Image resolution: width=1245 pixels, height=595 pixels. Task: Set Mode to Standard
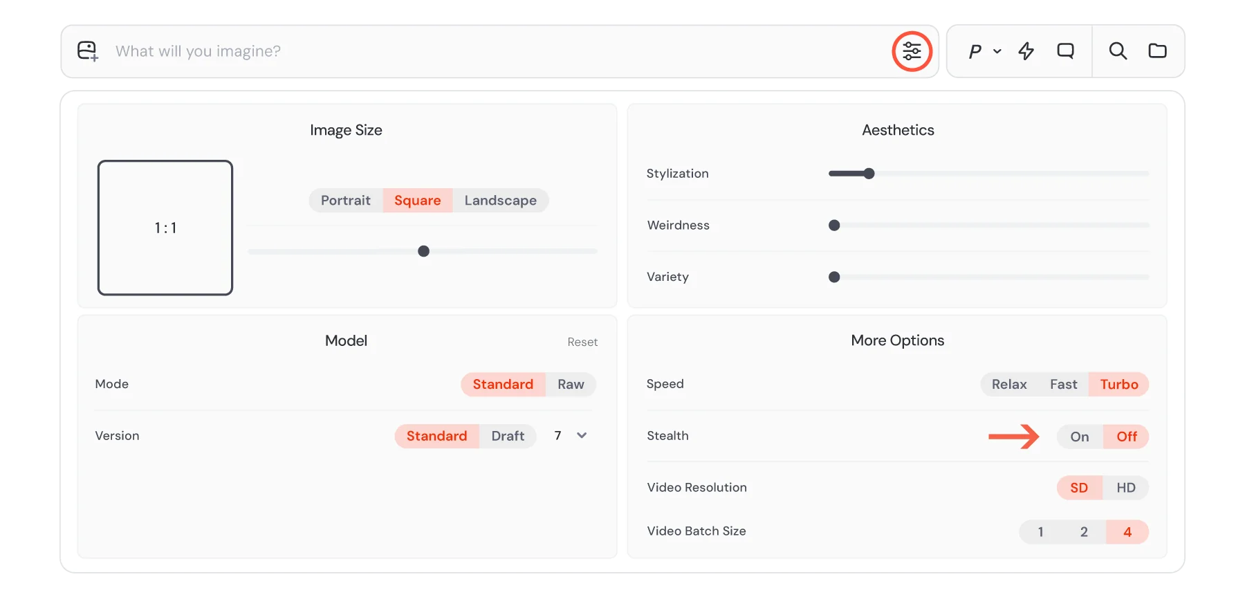point(503,385)
